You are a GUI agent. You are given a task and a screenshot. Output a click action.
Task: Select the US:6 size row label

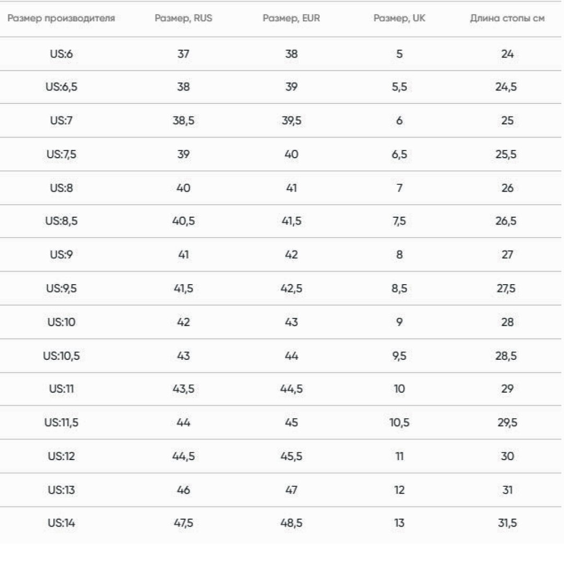61,54
